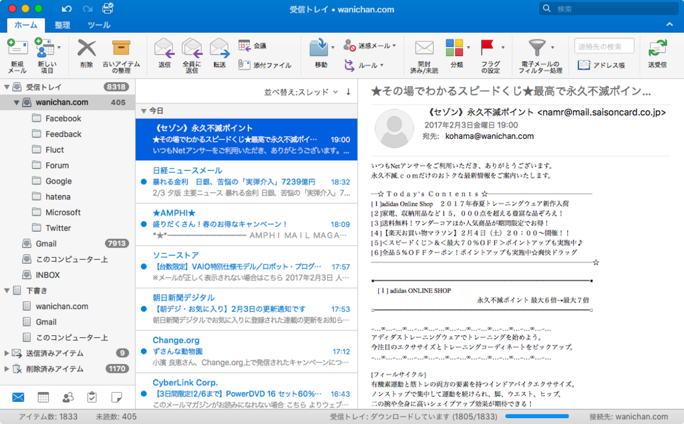Click the Attachment (添付ファイル) icon
The image size is (684, 424).
244,65
